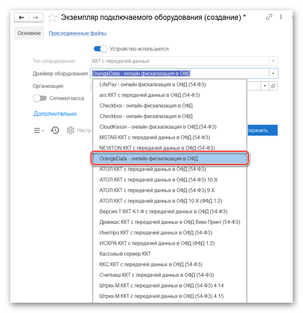The image size is (303, 313).
Task: Open the hamburger list menu
Action: 39,131
